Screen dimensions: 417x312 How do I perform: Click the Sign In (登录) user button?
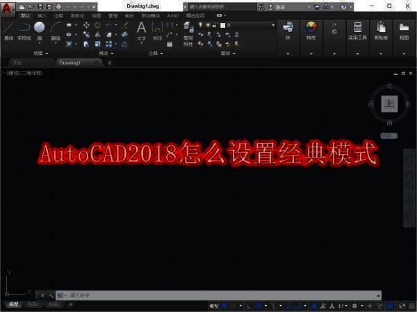pyautogui.click(x=277, y=7)
